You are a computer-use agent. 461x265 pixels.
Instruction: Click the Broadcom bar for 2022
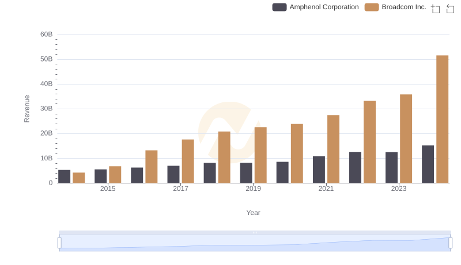(369, 142)
